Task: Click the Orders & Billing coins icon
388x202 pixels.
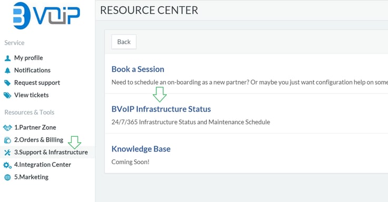Action: point(8,140)
